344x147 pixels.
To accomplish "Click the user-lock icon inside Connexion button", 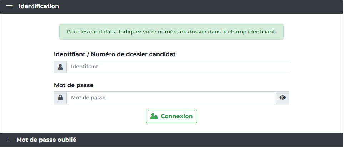I will [154, 116].
